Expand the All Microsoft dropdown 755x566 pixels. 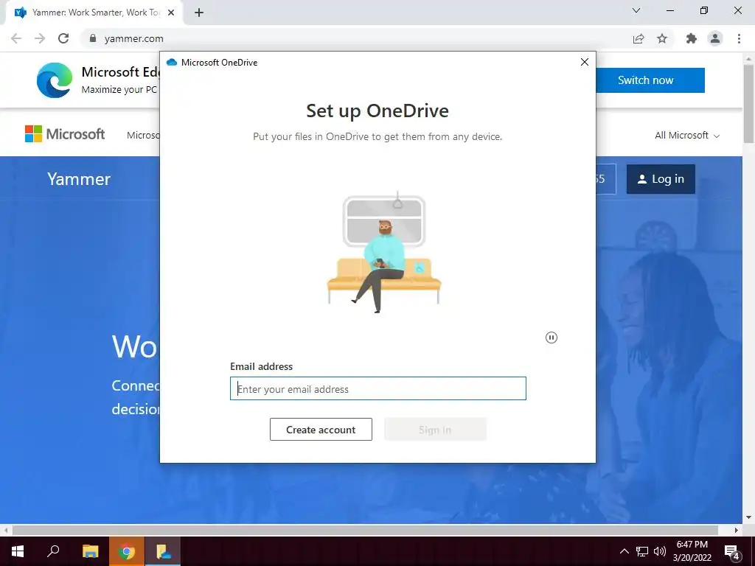point(687,136)
